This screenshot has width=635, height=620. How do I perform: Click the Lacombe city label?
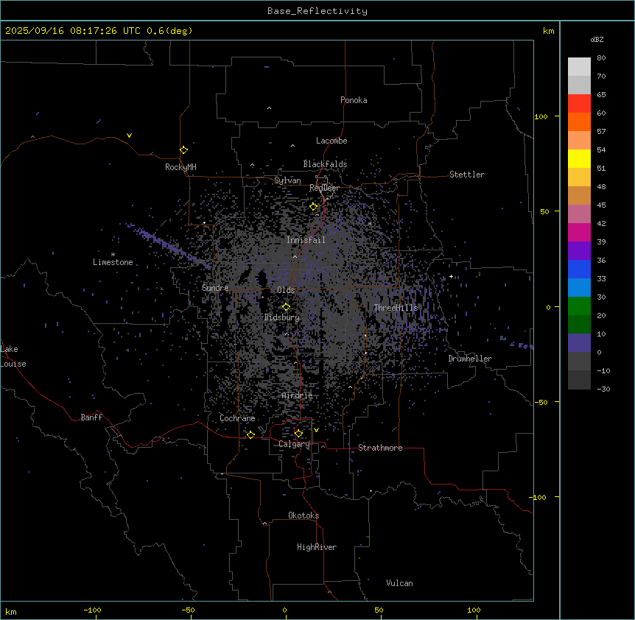(x=331, y=141)
